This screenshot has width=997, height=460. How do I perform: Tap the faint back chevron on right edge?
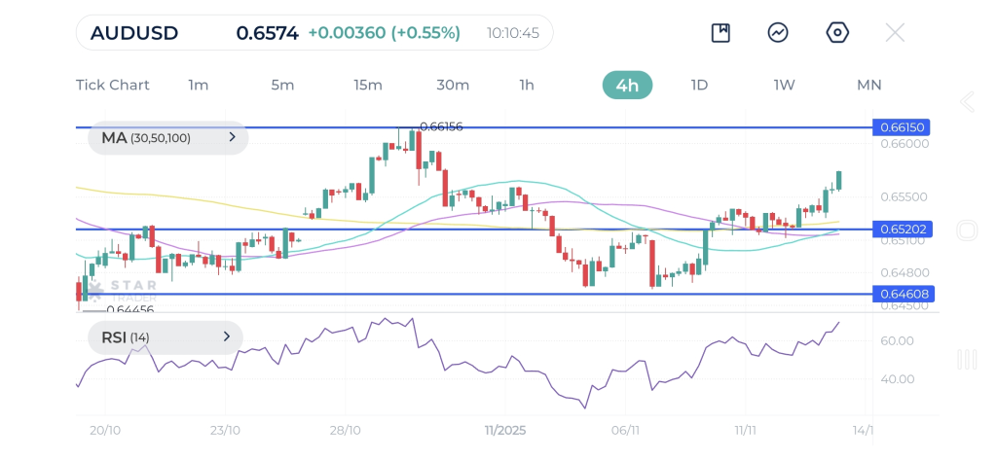click(967, 102)
